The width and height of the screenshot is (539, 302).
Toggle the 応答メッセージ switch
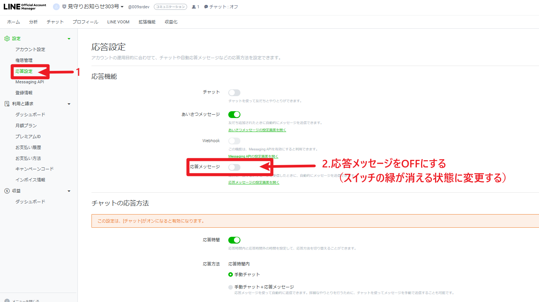coord(234,167)
